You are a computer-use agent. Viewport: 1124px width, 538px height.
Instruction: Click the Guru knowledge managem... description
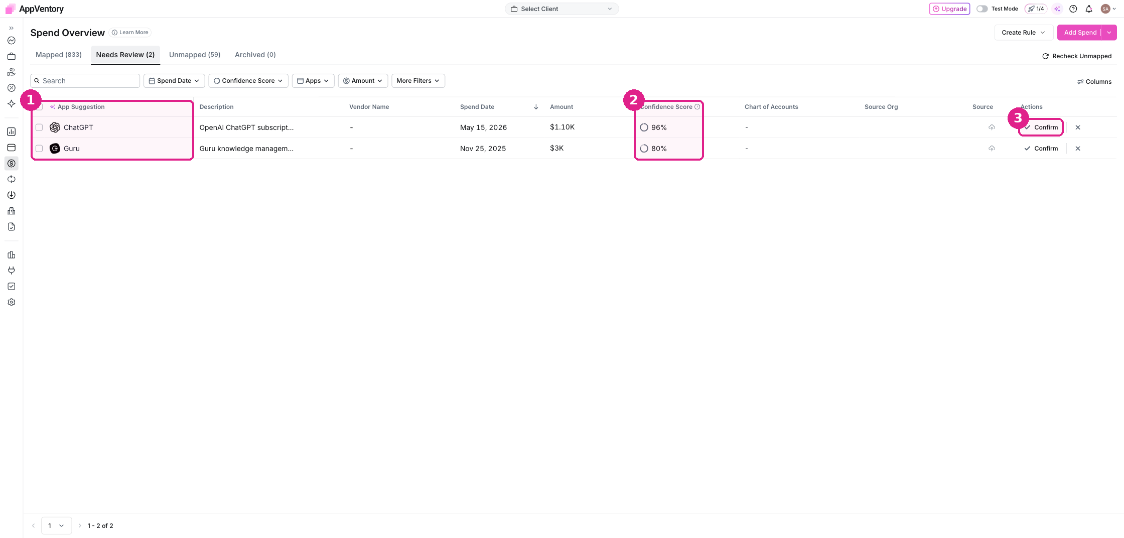pyautogui.click(x=246, y=149)
